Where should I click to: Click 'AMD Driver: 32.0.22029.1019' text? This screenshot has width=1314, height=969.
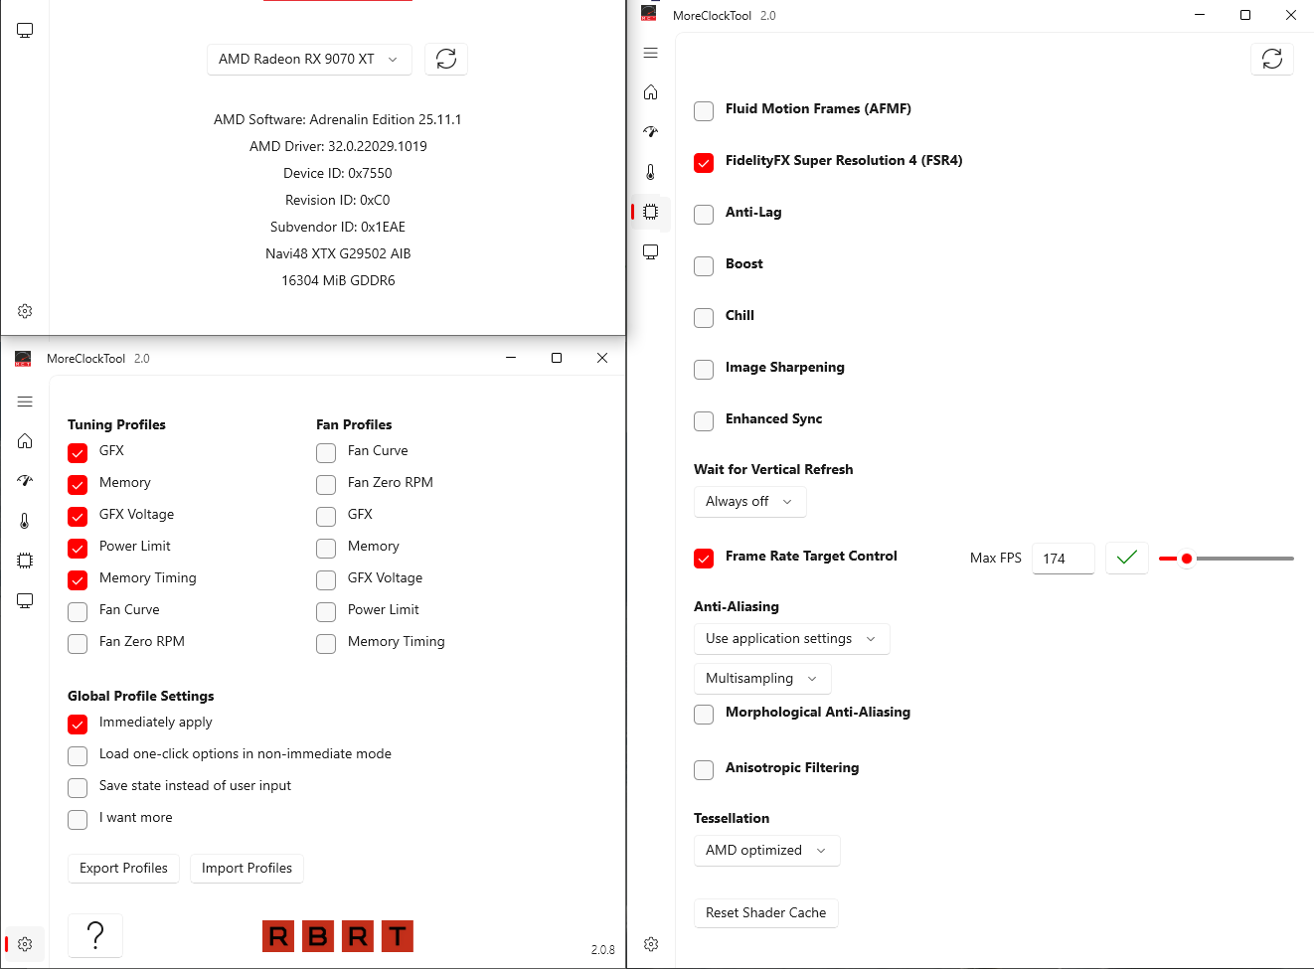pos(338,146)
